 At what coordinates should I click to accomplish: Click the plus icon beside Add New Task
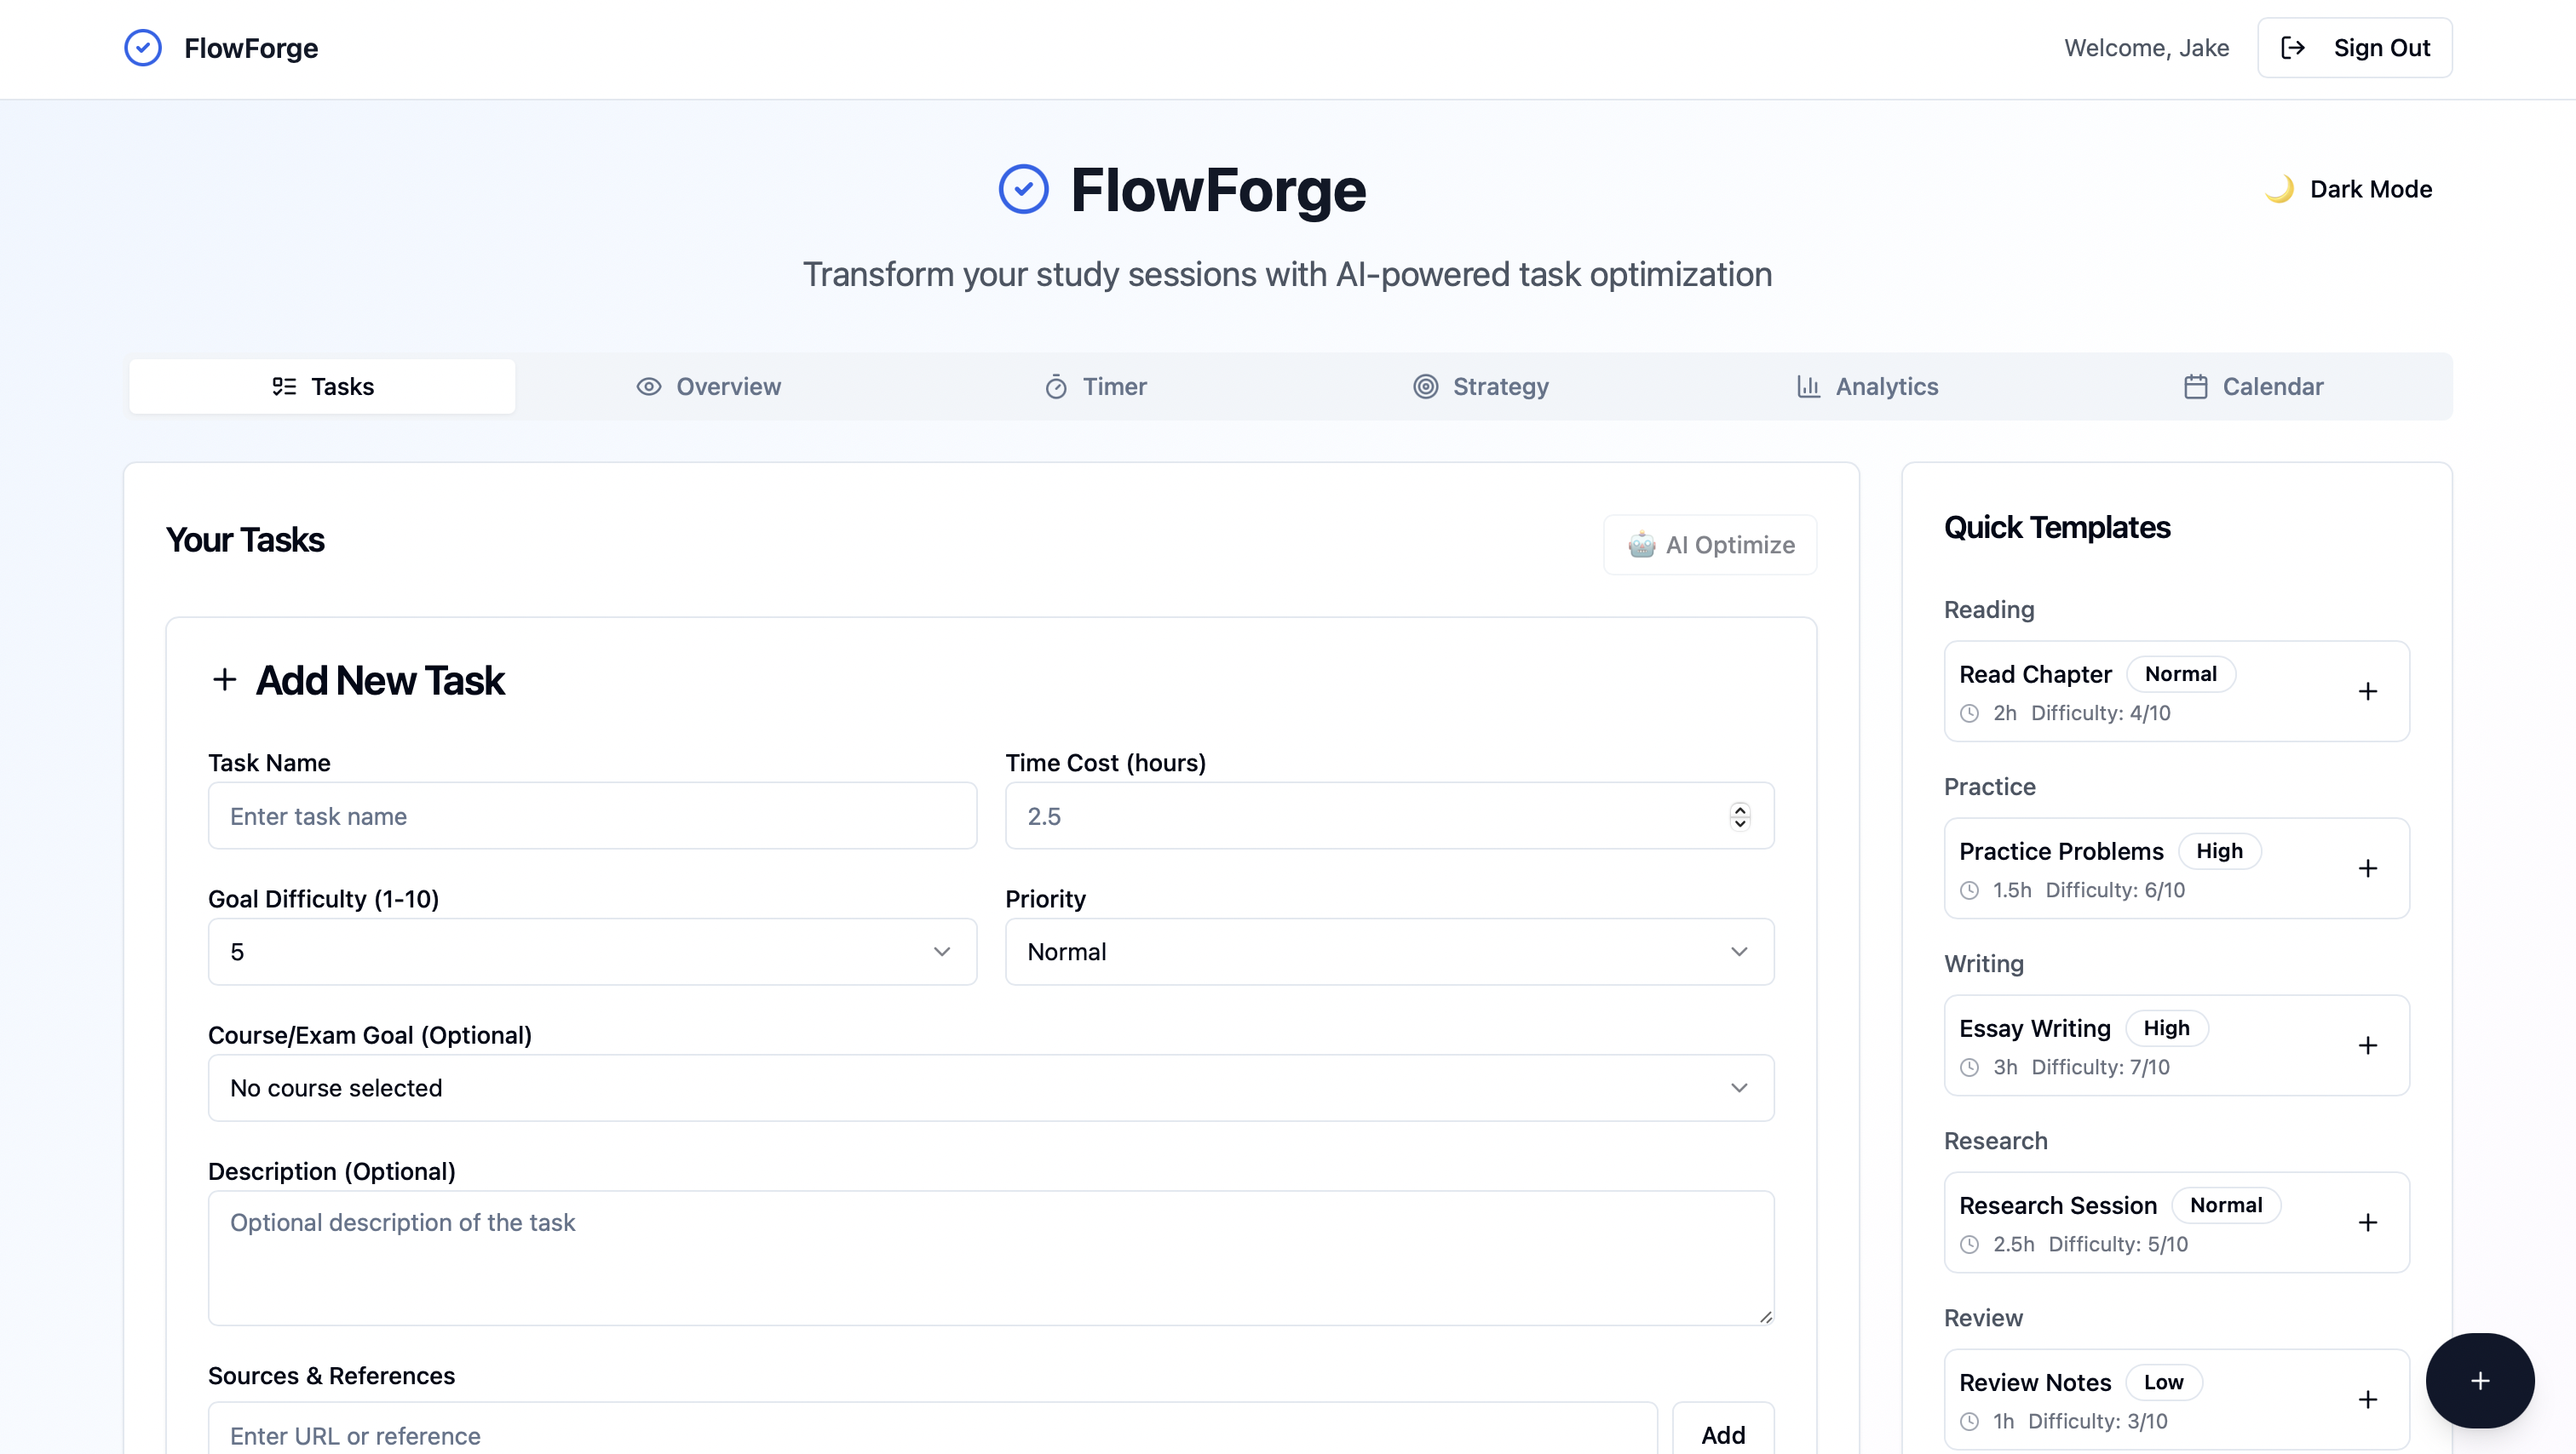click(224, 680)
